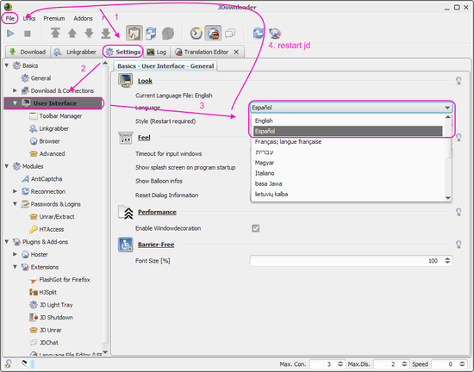Choose Italiano in language list

point(347,173)
